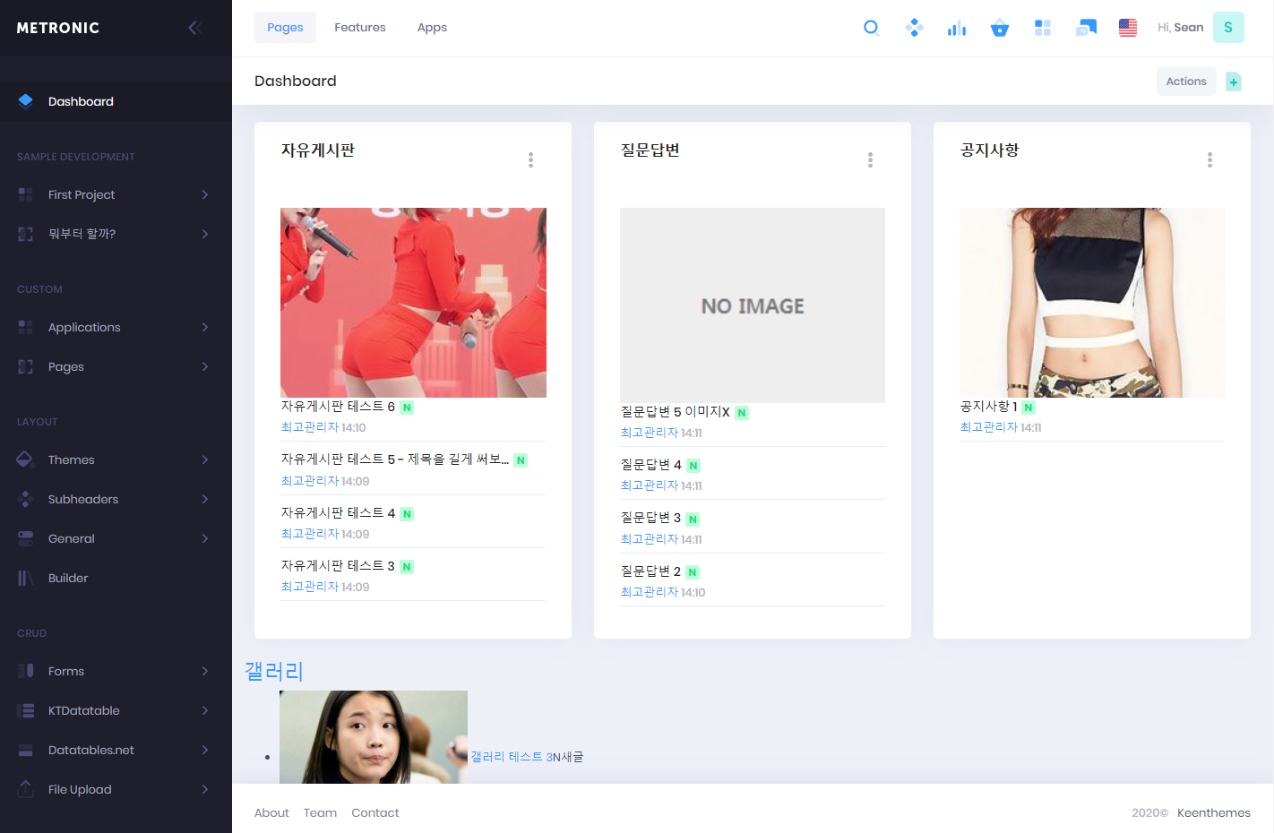This screenshot has width=1274, height=833.
Task: Click the user avatar S badge
Action: coord(1228,28)
